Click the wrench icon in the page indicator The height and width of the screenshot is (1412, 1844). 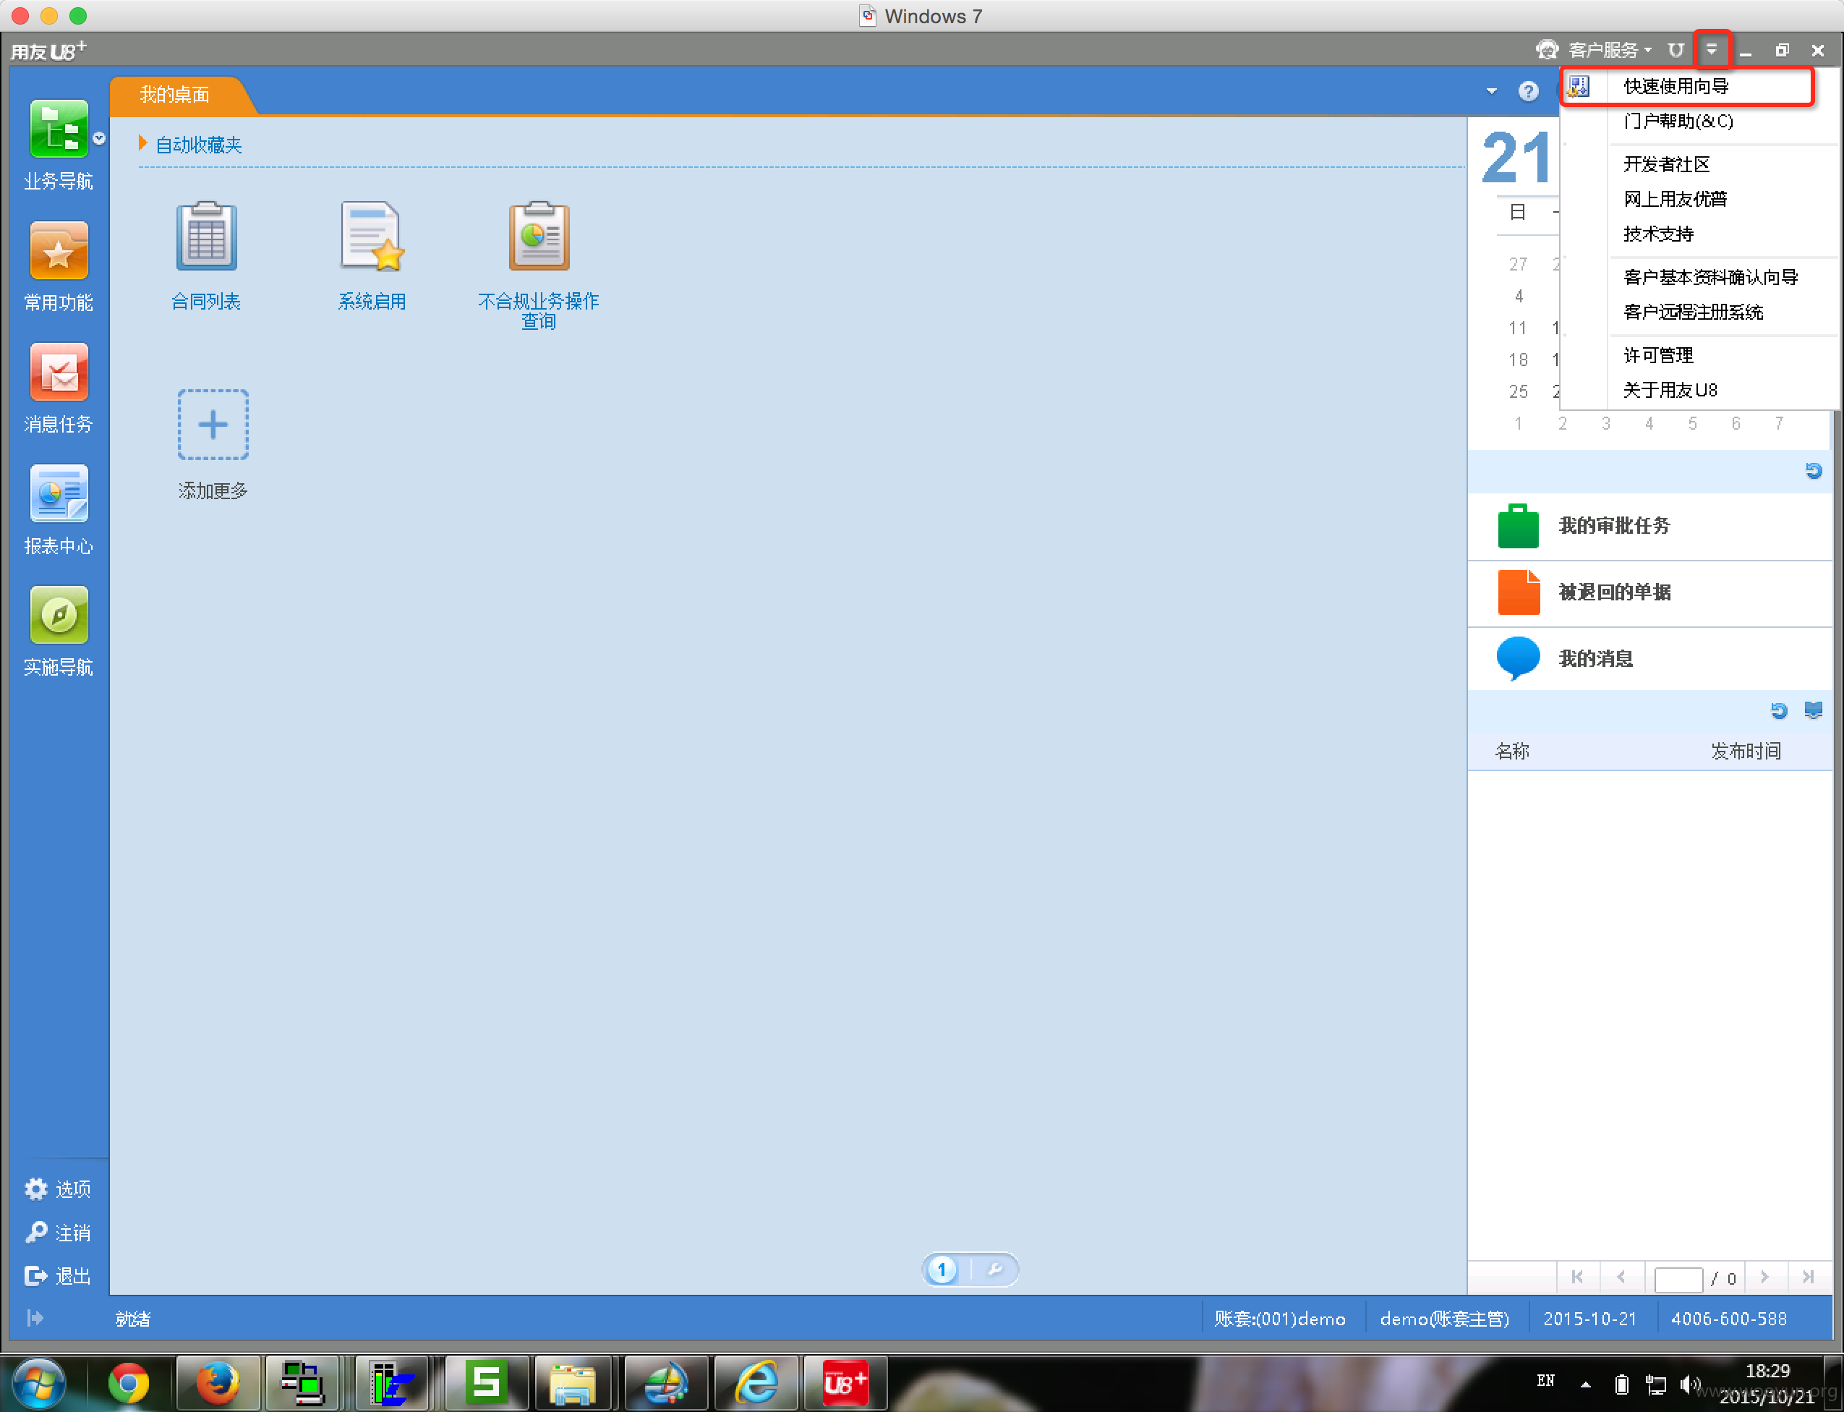[x=996, y=1269]
